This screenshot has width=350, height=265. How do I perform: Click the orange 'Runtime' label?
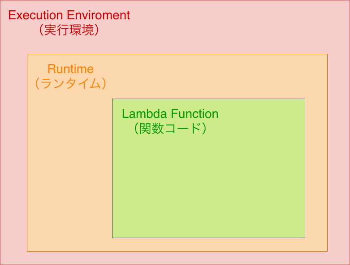[x=70, y=69]
